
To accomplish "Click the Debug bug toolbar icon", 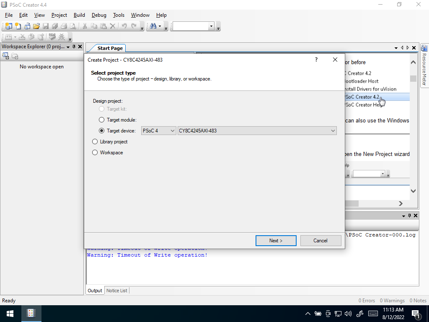I will [62, 37].
